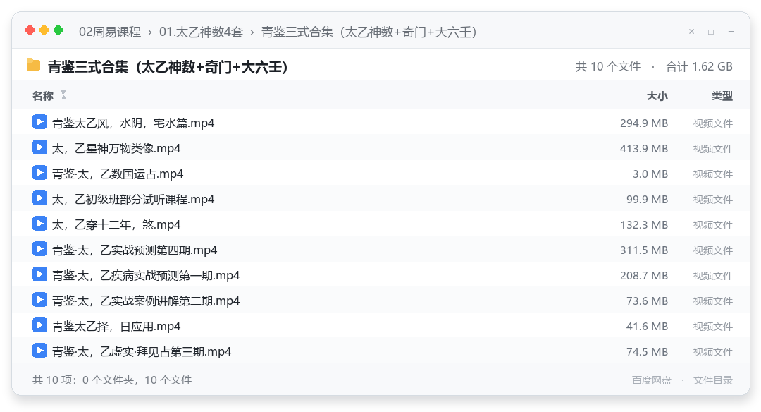Image resolution: width=761 pixels, height=412 pixels.
Task: Sort files by the 大小 column header
Action: 657,96
